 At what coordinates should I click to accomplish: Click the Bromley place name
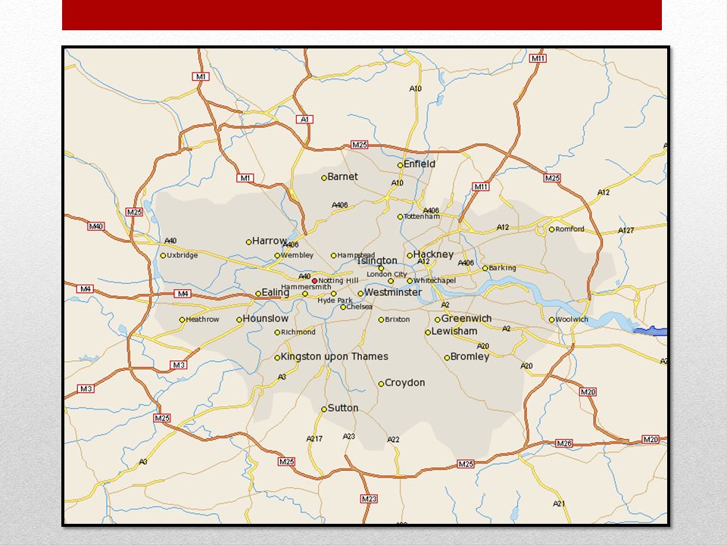coord(470,357)
